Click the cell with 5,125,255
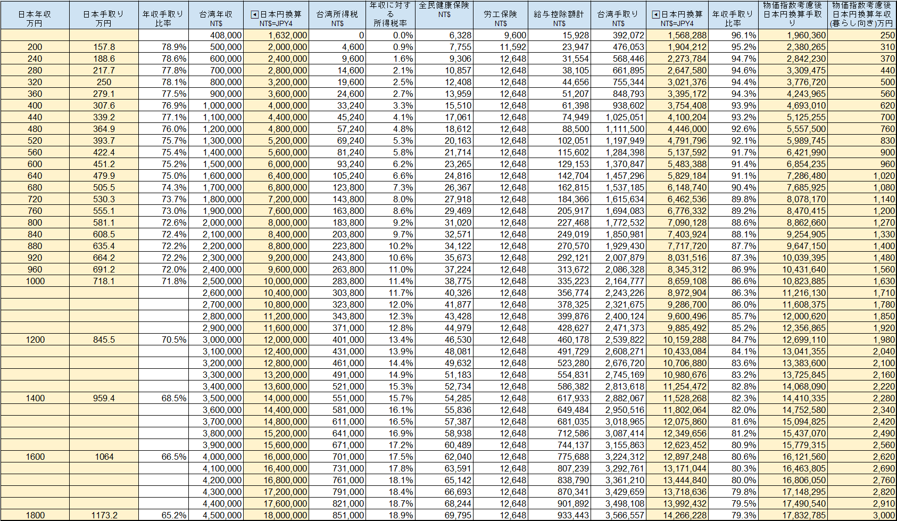 pos(793,117)
